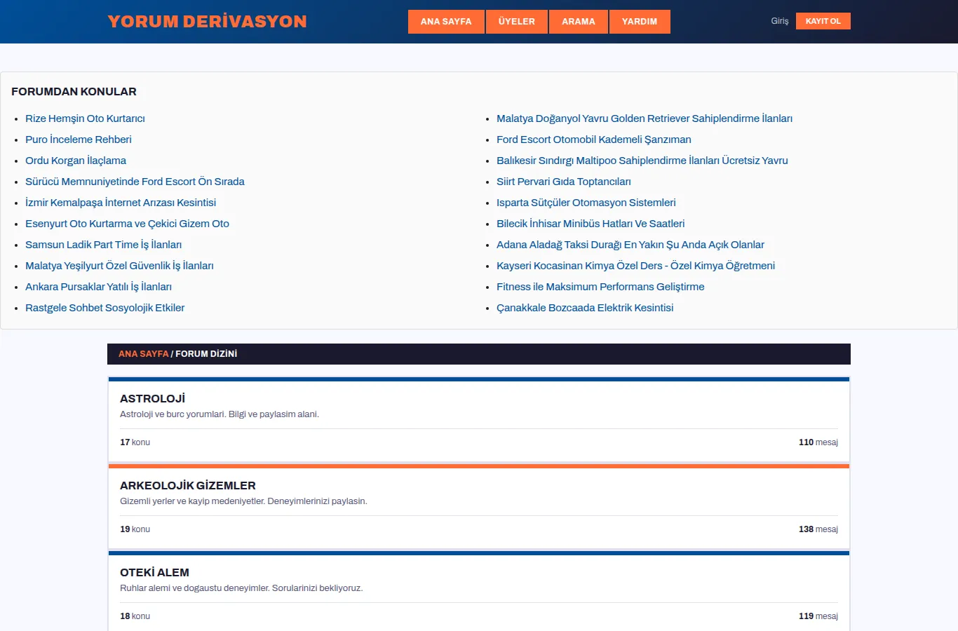Open the Rize Hemşin Oto Kurtarıcı topic
This screenshot has width=958, height=631.
tap(85, 118)
